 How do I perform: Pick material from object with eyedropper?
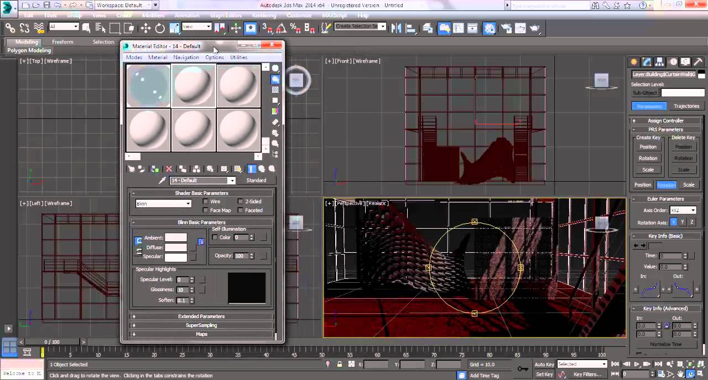tap(162, 181)
